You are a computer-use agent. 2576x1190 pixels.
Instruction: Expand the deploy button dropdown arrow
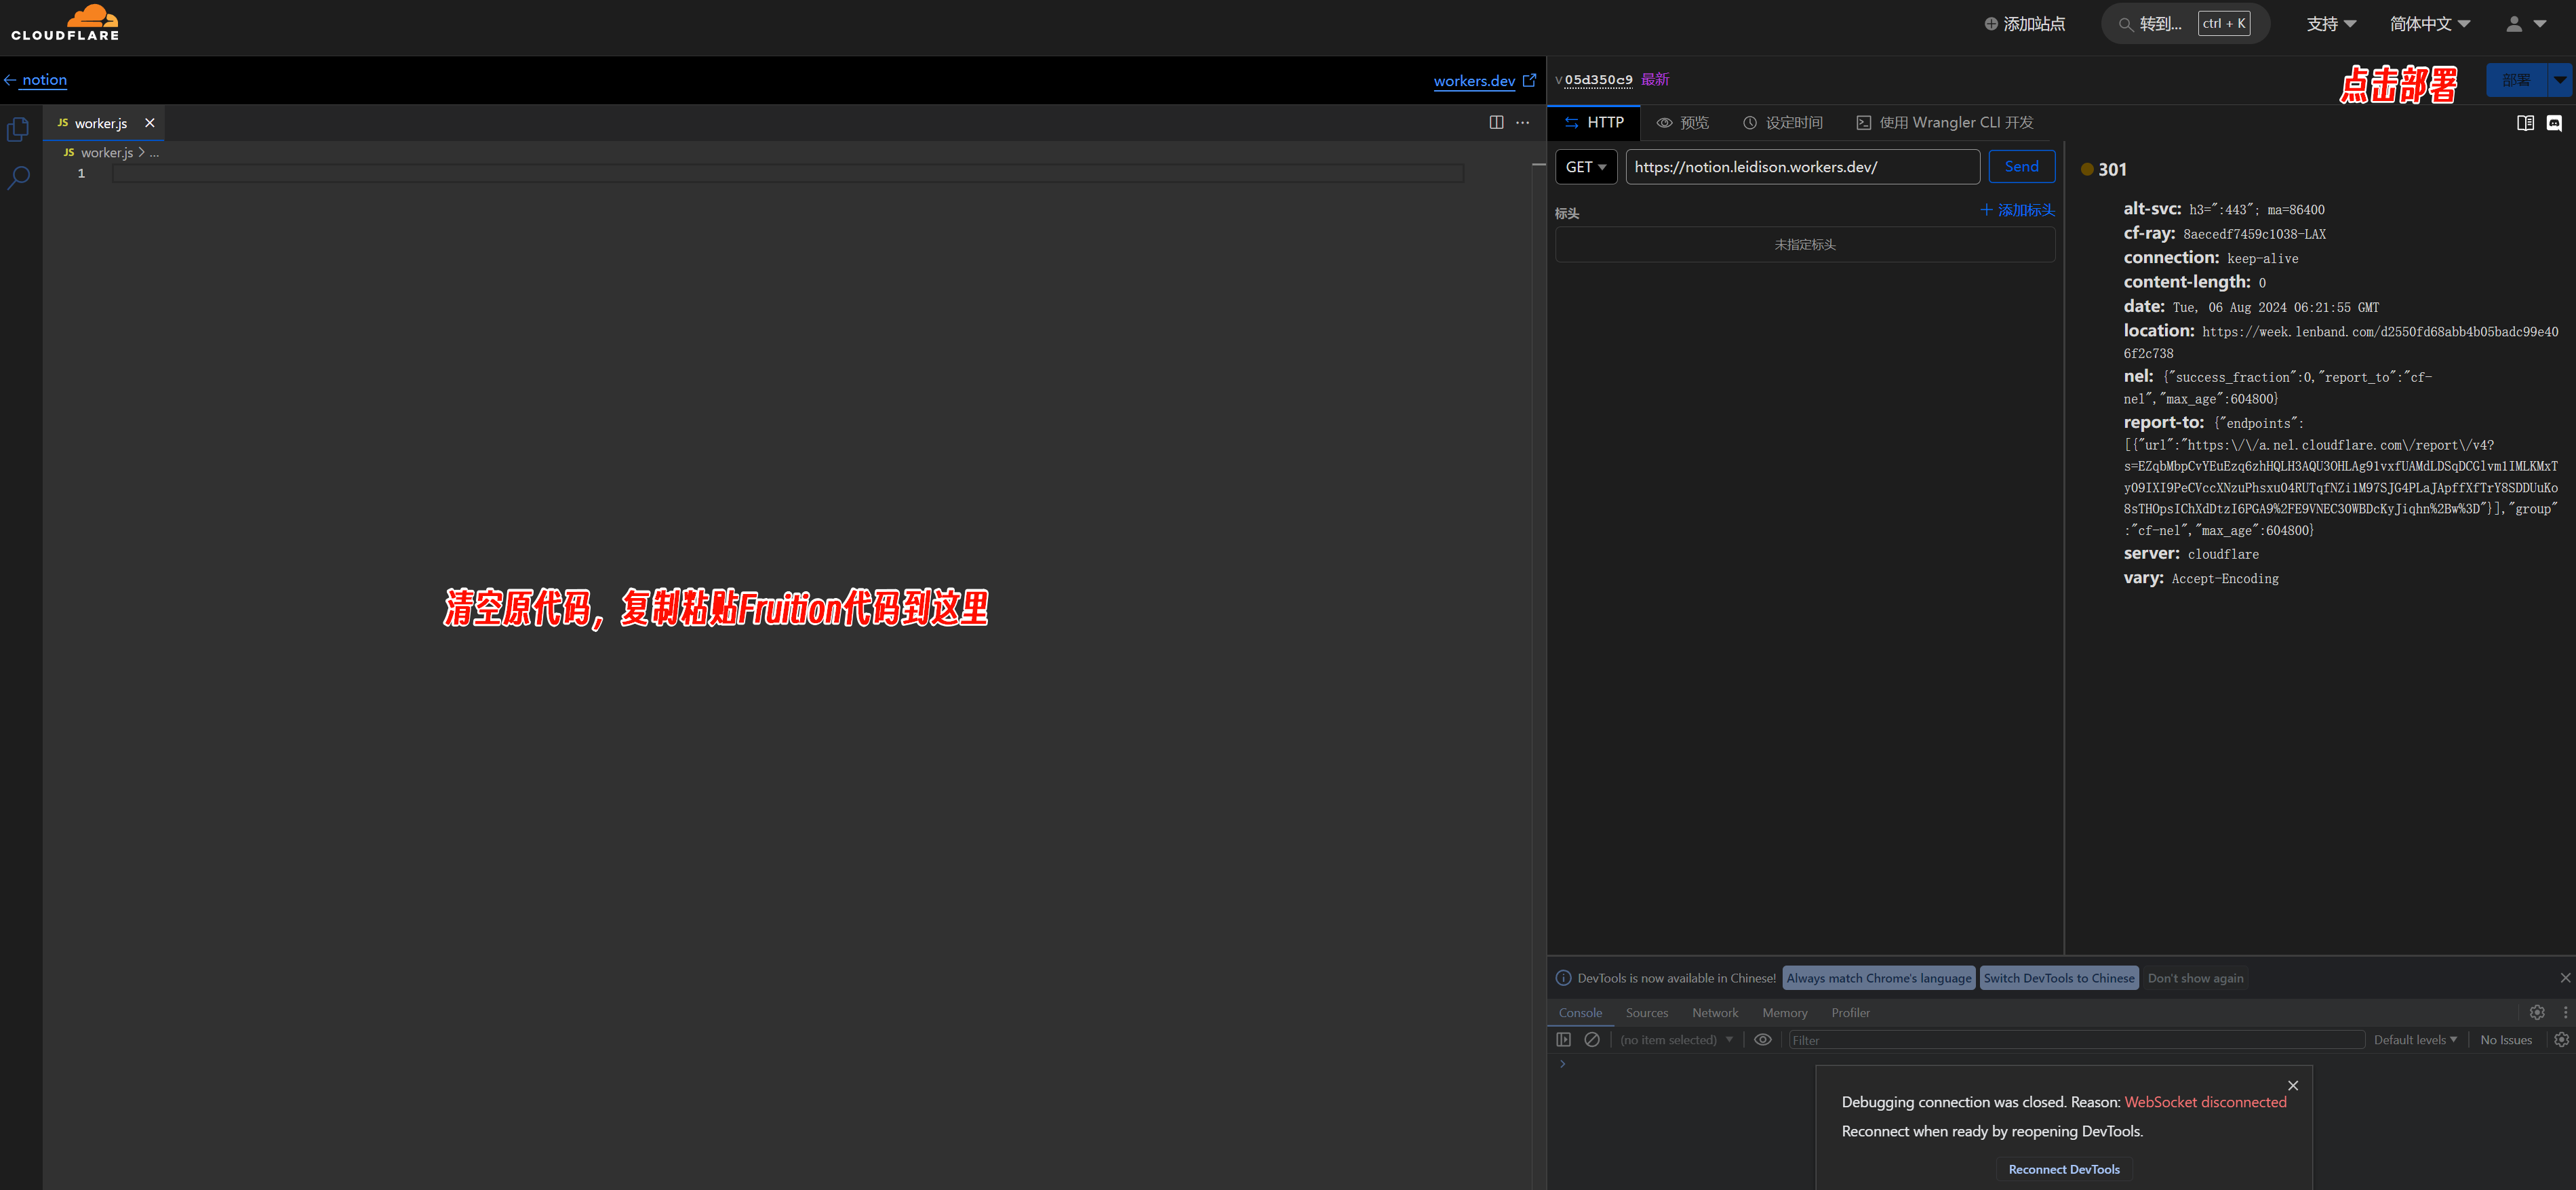click(x=2560, y=79)
